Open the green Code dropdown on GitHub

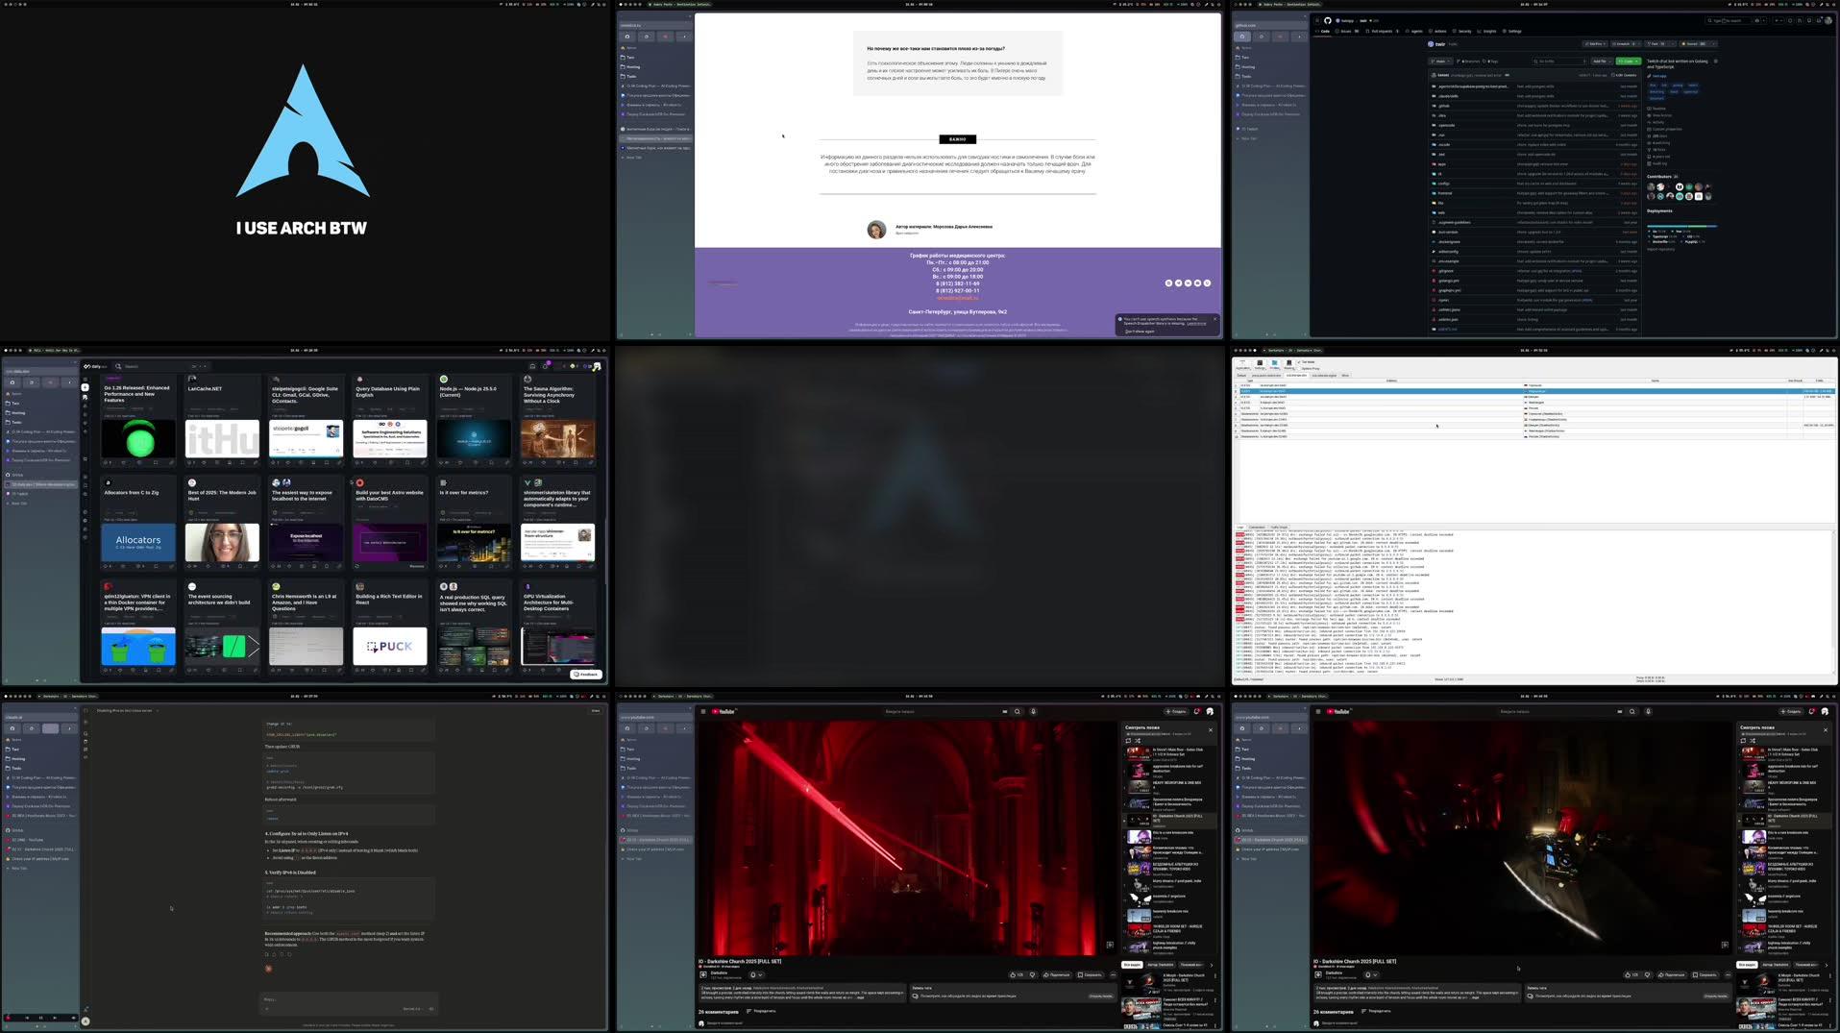pyautogui.click(x=1628, y=61)
